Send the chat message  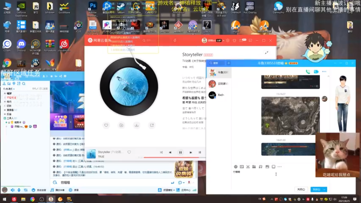click(x=316, y=189)
